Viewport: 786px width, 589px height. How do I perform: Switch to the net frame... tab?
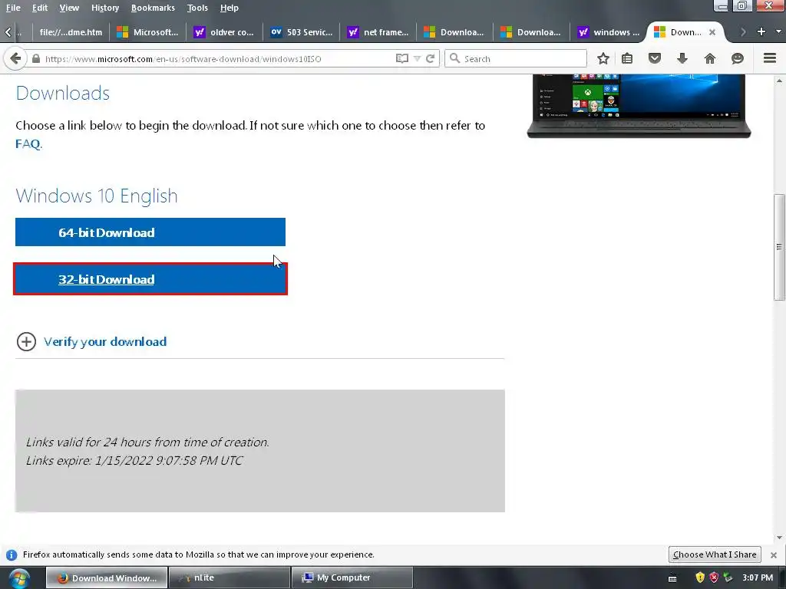pos(378,32)
